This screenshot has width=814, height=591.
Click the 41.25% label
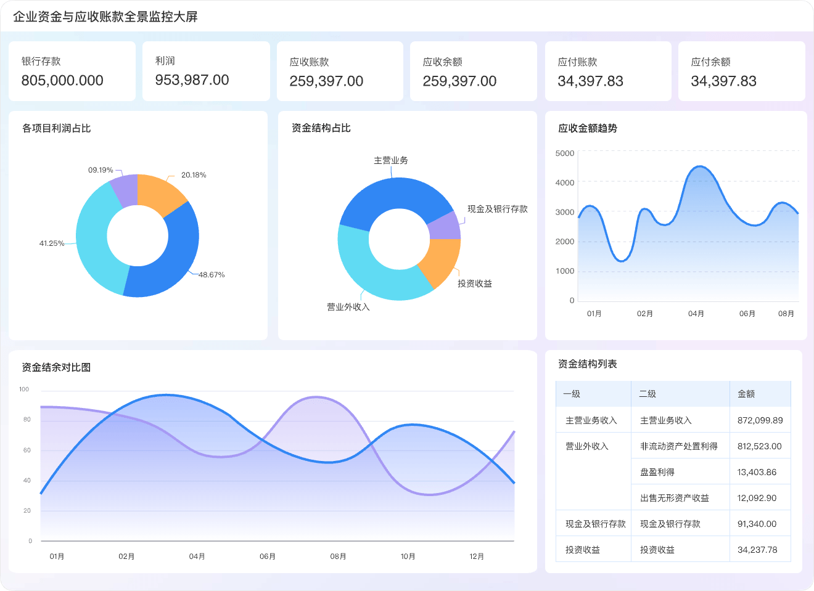tap(52, 243)
